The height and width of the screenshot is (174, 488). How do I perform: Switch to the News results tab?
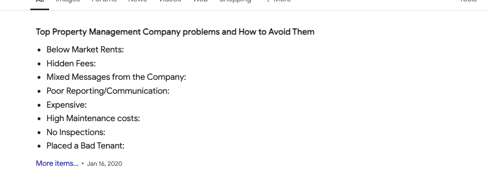[x=138, y=1]
